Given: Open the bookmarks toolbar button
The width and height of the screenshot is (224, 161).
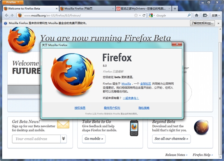Looking at the screenshot, I should [205, 15].
